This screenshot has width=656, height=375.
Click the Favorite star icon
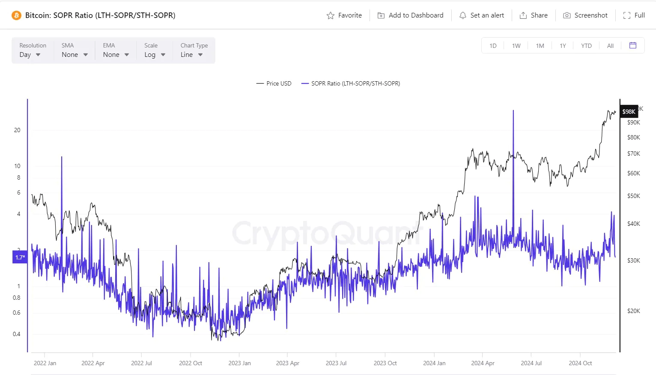click(x=330, y=15)
